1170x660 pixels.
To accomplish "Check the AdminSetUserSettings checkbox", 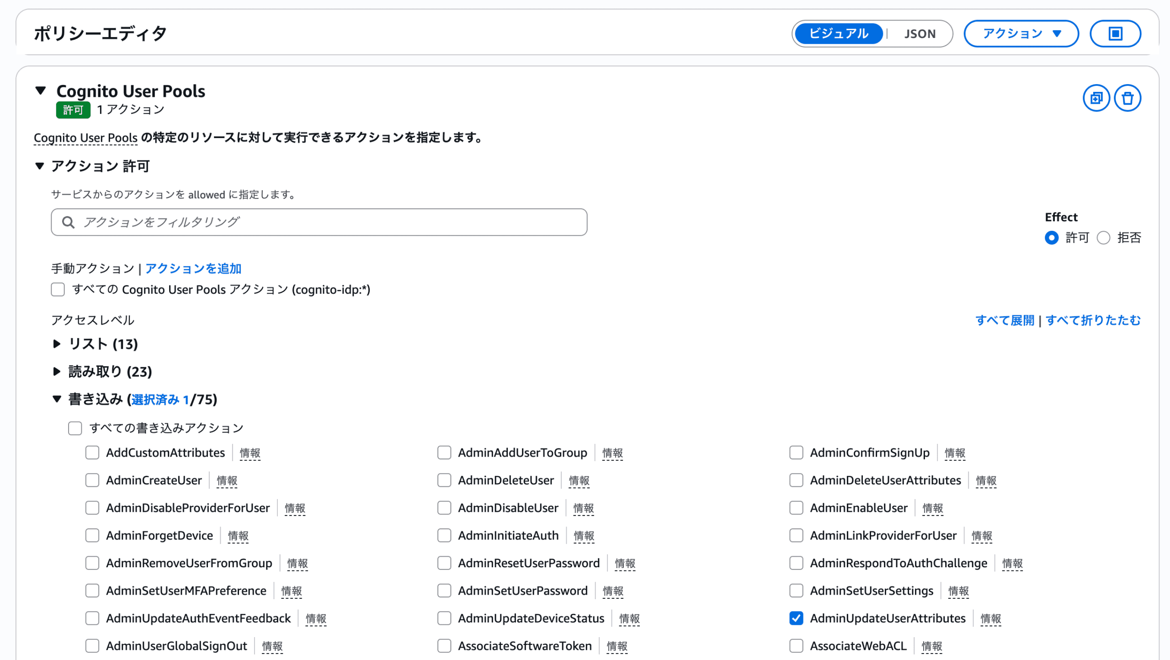I will [796, 591].
